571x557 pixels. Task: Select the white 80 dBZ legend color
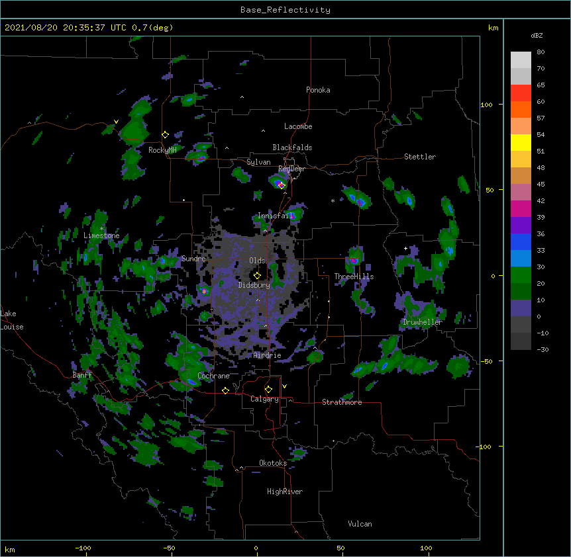(x=521, y=60)
